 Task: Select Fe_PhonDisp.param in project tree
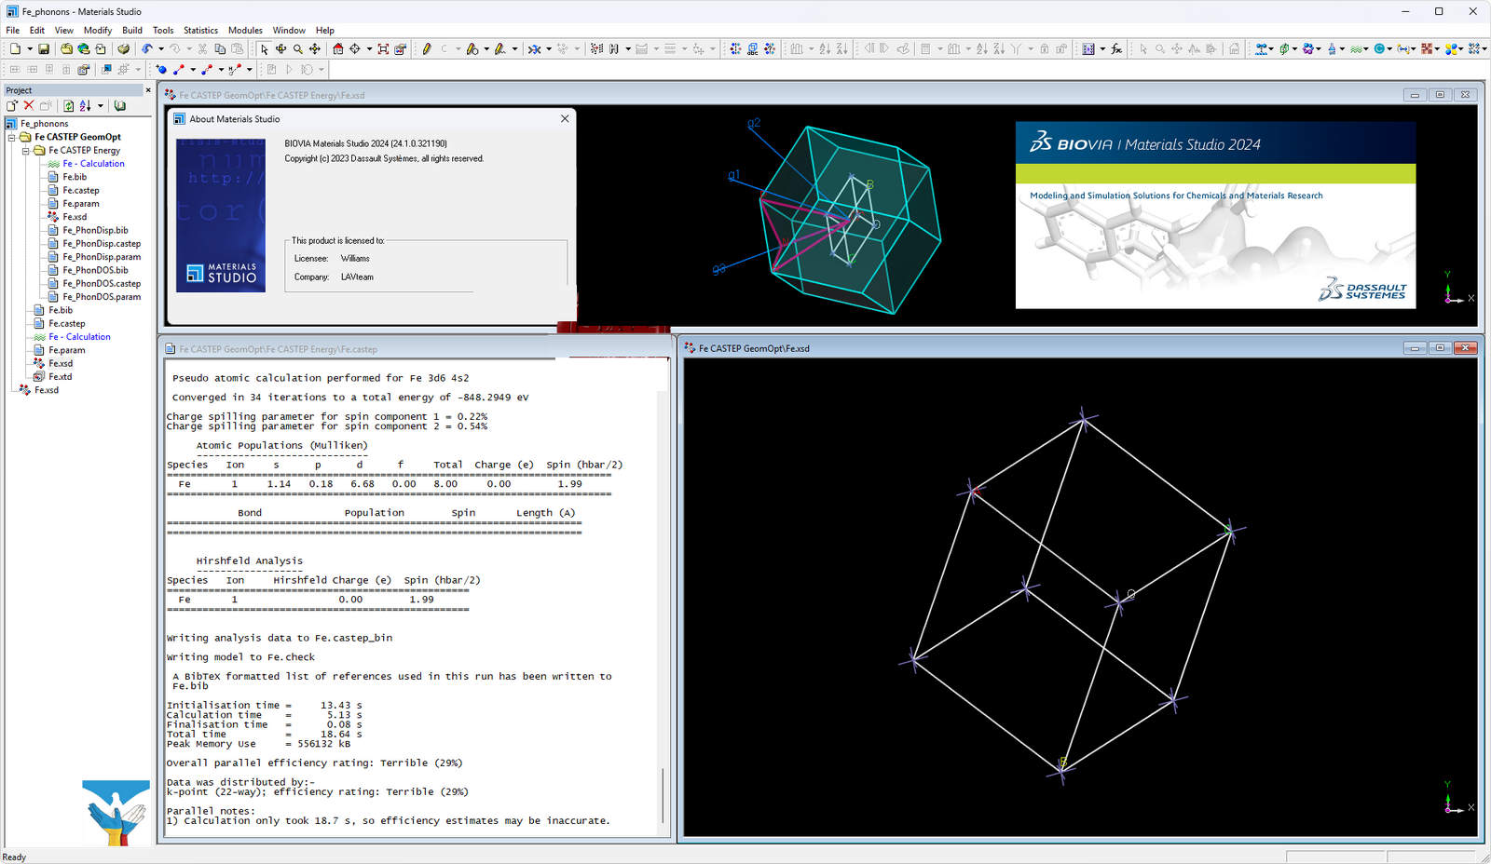click(102, 257)
